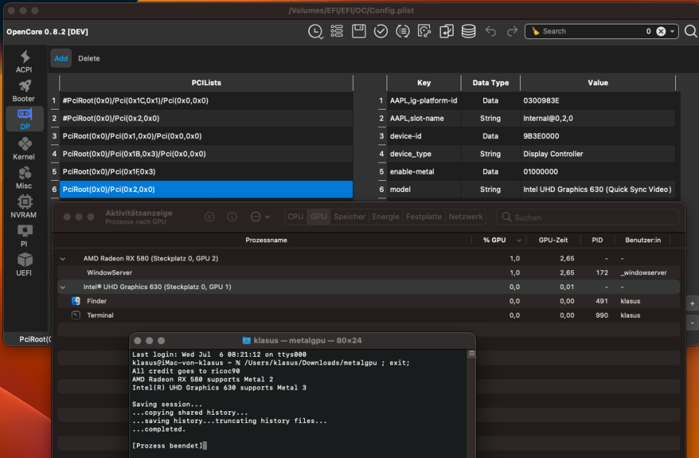Toggle sort arrow on % GPU column
Viewport: 699px width, 458px height.
click(x=519, y=240)
